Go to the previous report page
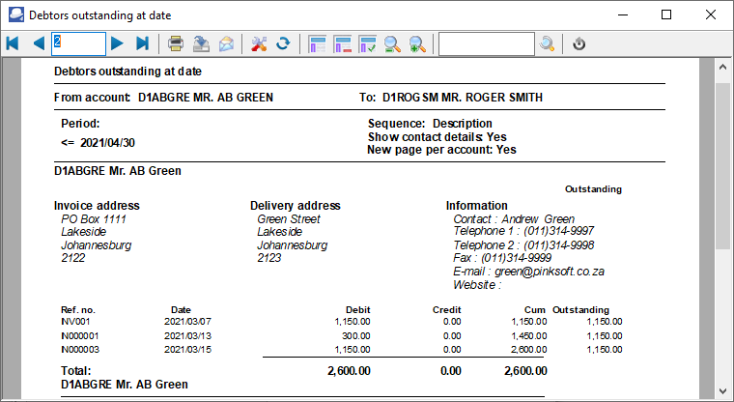Viewport: 734px width, 402px height. tap(39, 43)
